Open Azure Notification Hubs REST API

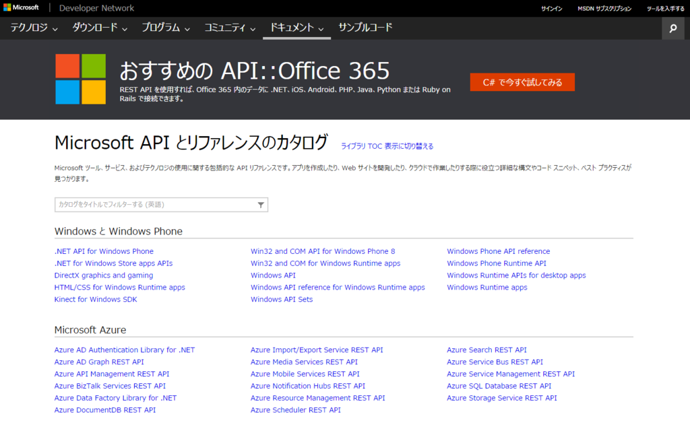point(307,386)
